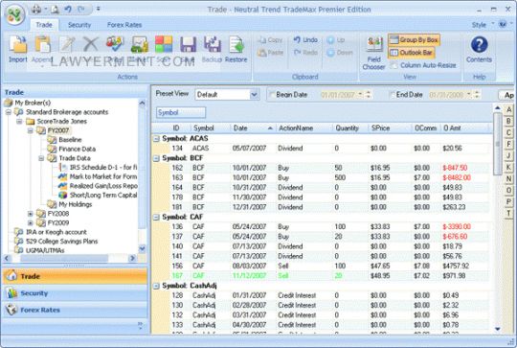Open the quick access toolbar customize arrow
This screenshot has width=517, height=348.
click(x=98, y=9)
